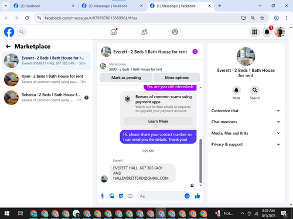Open the weather Hot widget on the taskbar
293x219 pixels.
pos(224,213)
